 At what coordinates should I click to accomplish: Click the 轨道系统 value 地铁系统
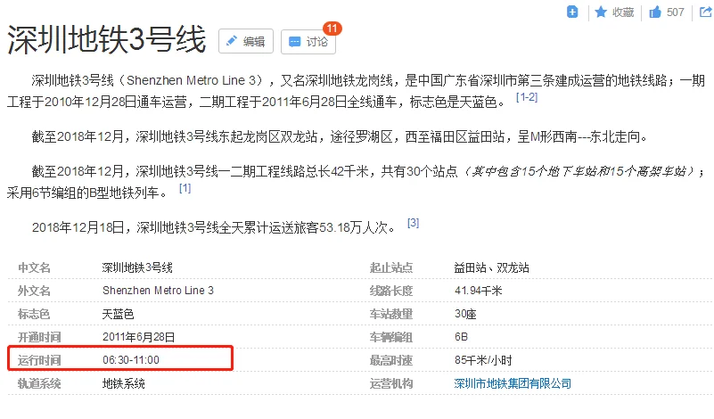click(x=123, y=383)
